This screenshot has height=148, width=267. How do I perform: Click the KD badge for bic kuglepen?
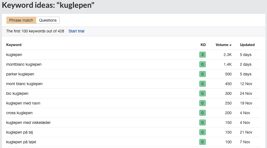click(203, 93)
